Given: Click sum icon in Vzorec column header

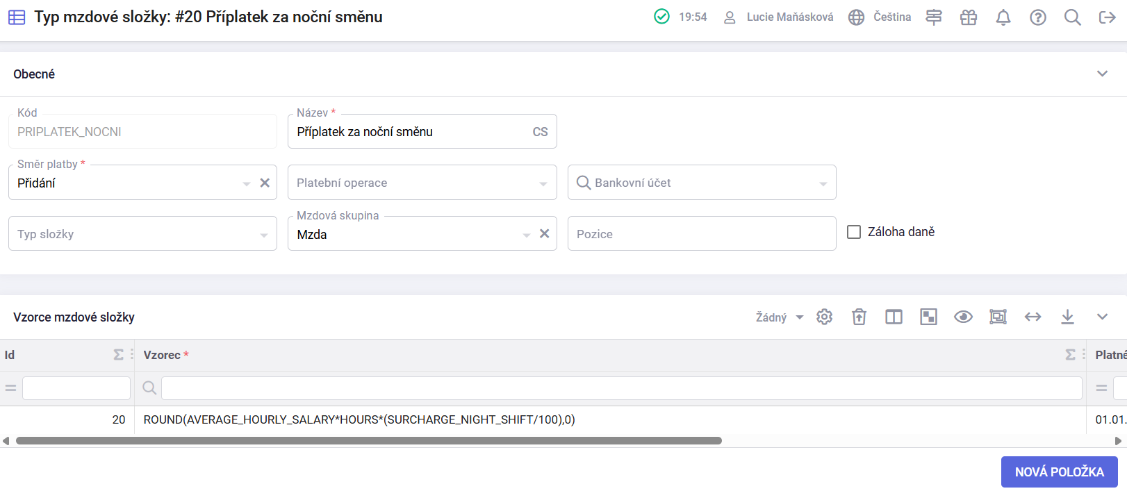Looking at the screenshot, I should [1071, 355].
